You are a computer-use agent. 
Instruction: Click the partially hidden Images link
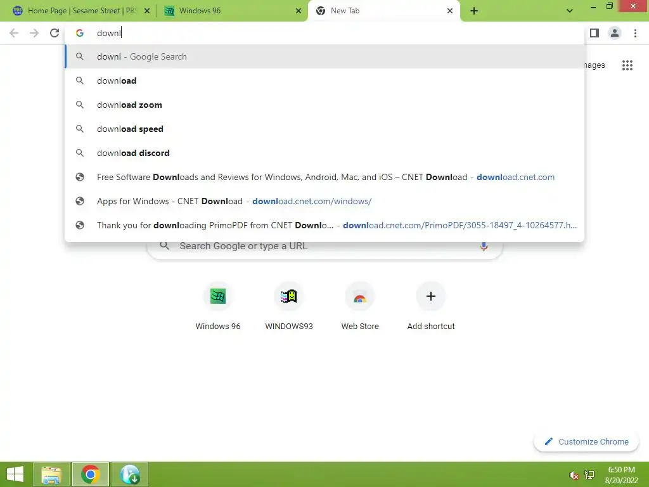594,65
